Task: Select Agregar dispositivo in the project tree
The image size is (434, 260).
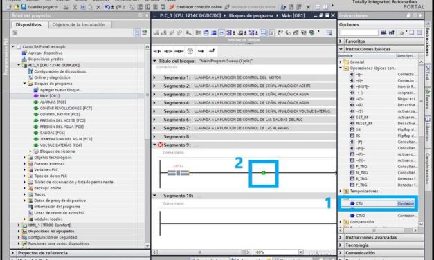Action: pyautogui.click(x=46, y=53)
